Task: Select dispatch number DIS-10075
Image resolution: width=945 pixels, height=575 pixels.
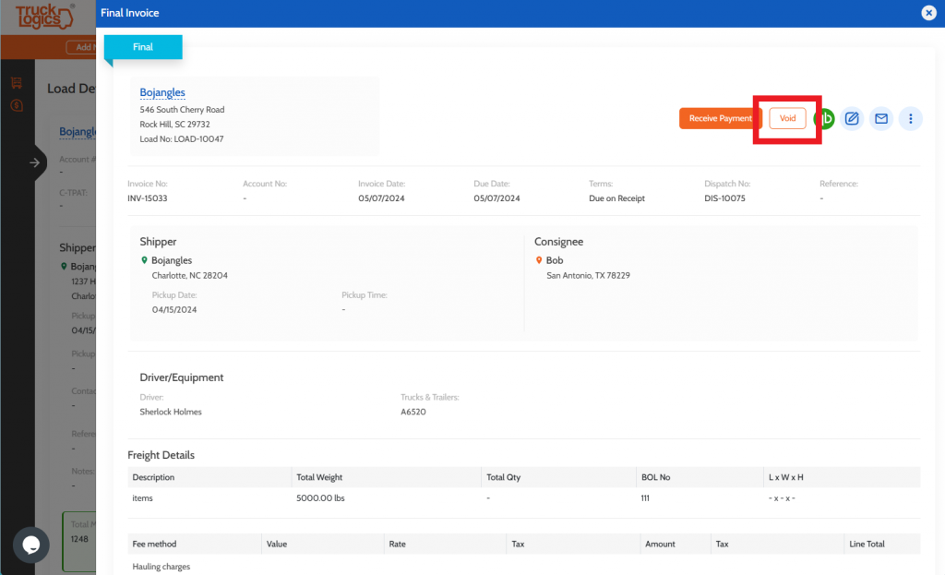Action: click(724, 198)
